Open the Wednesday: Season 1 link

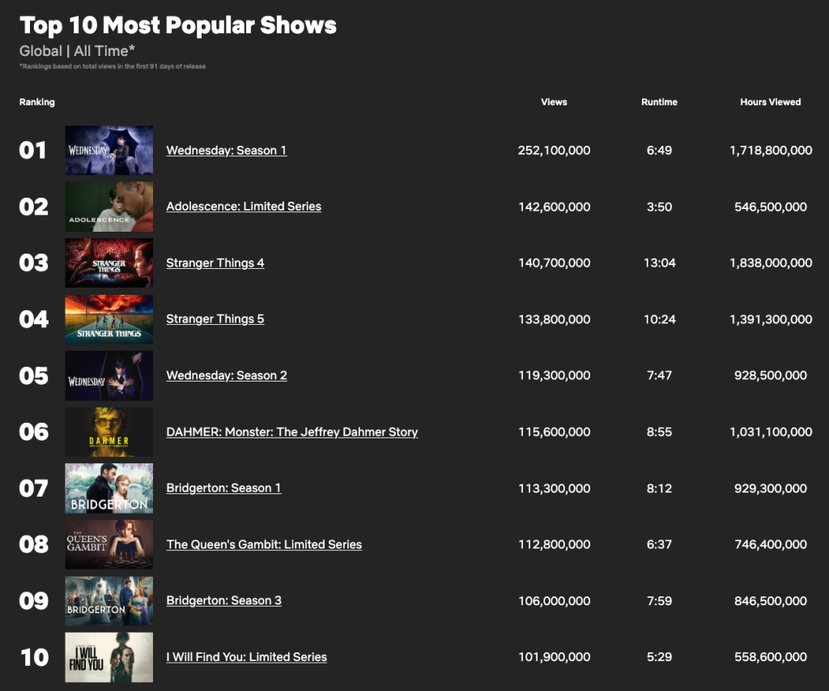pyautogui.click(x=227, y=150)
